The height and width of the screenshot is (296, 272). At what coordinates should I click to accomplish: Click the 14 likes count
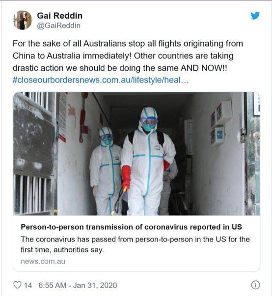(28, 285)
